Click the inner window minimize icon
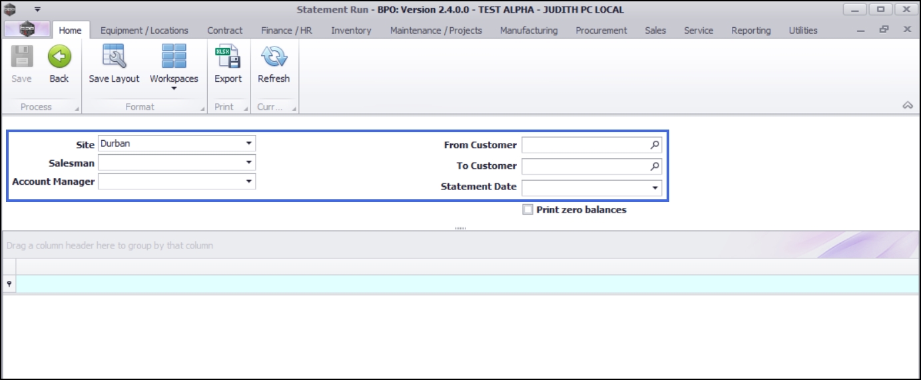Viewport: 921px width, 380px height. click(x=862, y=31)
